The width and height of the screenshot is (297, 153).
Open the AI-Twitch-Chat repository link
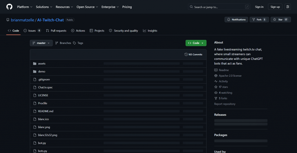tap(50, 20)
